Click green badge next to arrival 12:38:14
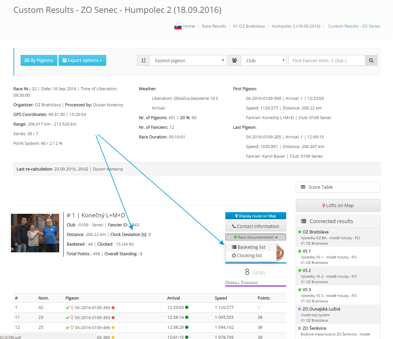The image size is (393, 339). (187, 317)
